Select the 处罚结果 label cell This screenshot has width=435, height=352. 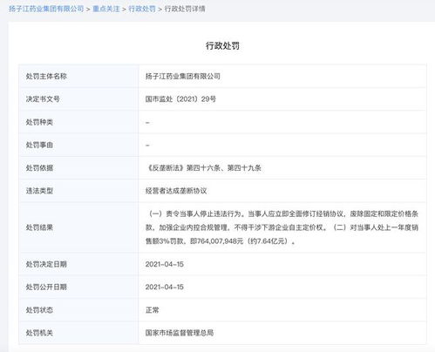(78, 227)
